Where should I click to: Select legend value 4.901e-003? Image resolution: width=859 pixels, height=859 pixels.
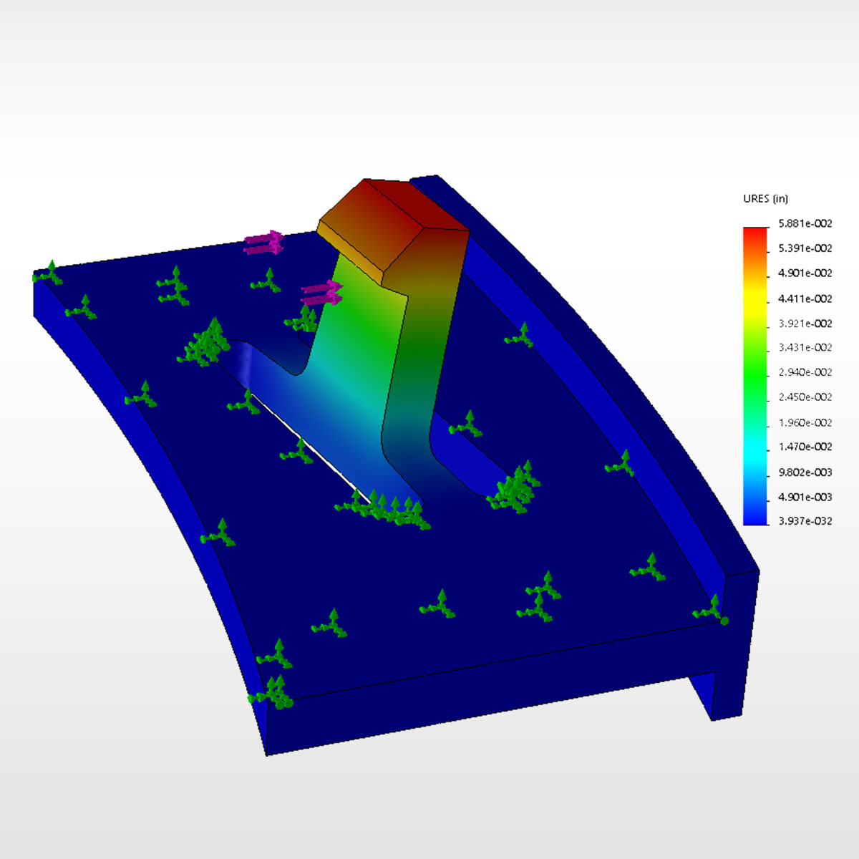pyautogui.click(x=805, y=497)
